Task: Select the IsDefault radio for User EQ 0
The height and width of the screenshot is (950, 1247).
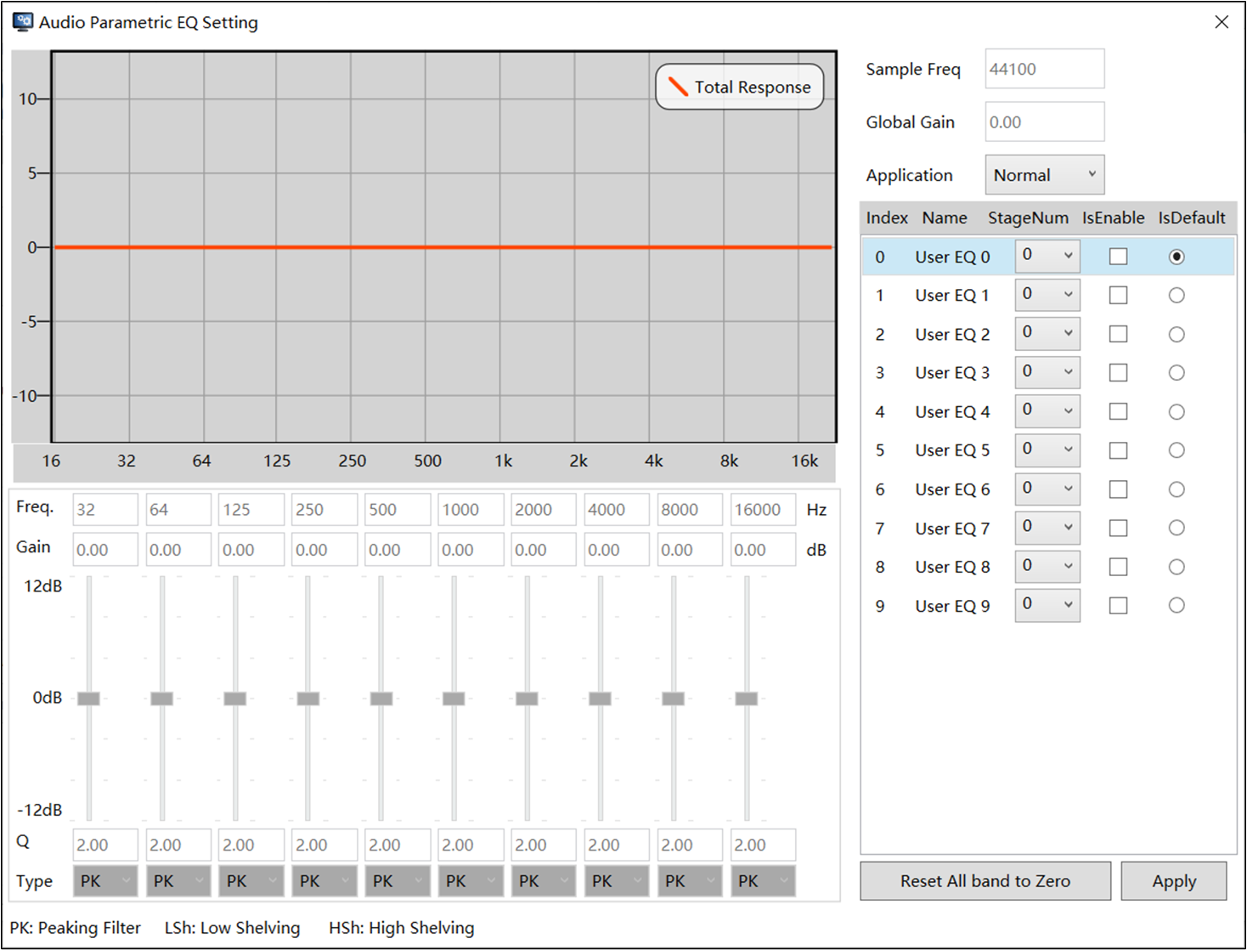Action: point(1176,257)
